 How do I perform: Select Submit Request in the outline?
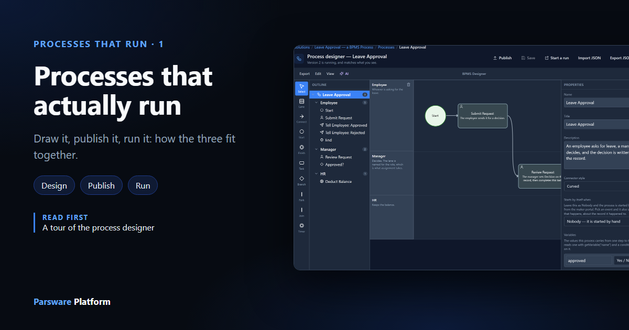[x=335, y=118]
